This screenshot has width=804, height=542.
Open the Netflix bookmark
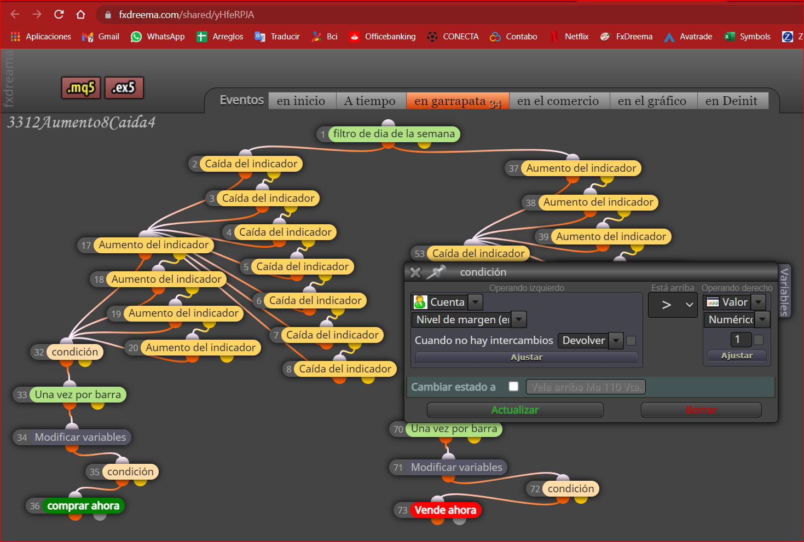tap(569, 37)
